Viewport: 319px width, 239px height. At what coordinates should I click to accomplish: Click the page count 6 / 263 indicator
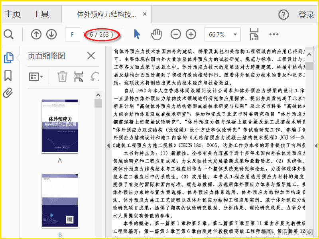pos(101,35)
